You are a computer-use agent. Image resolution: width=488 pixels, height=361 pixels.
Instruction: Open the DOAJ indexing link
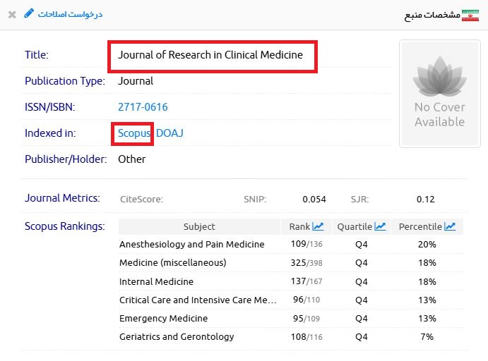coord(169,133)
